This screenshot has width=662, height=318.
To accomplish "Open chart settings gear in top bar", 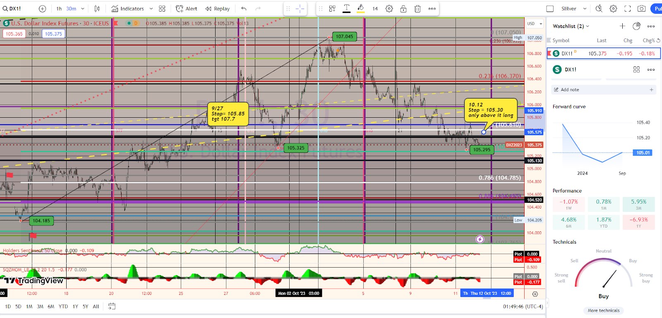I will click(614, 9).
